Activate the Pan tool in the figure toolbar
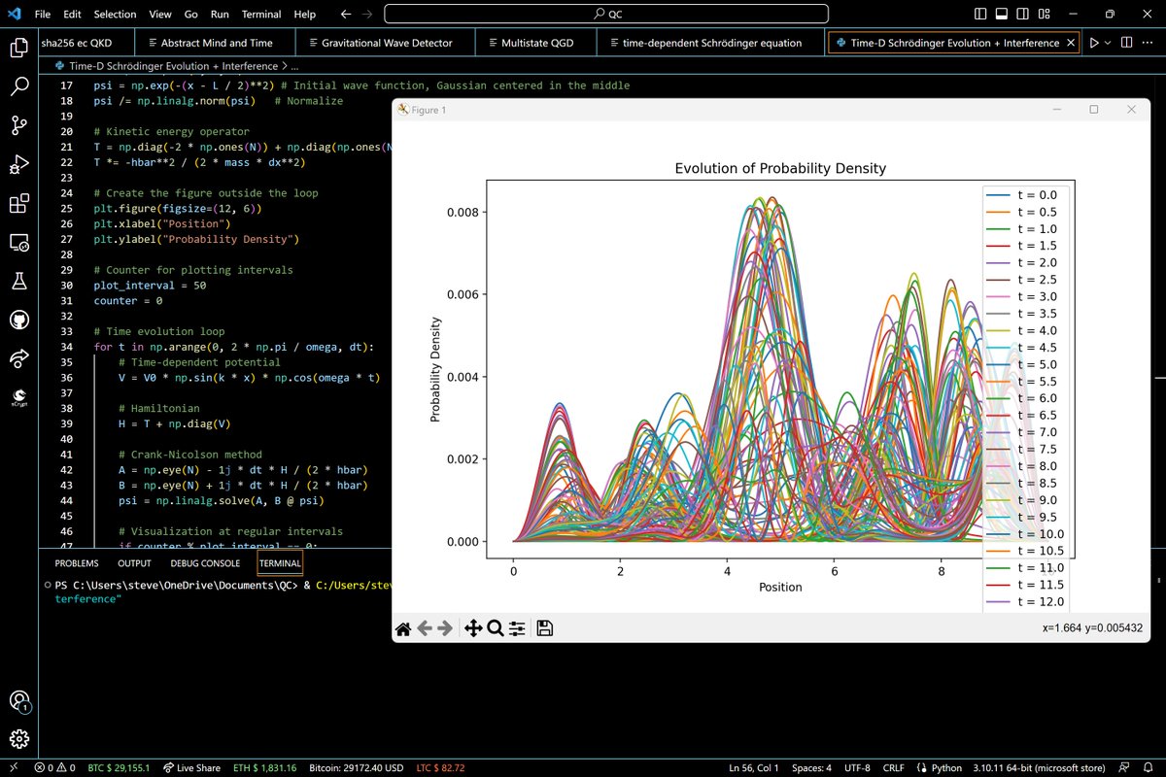This screenshot has width=1166, height=777. pyautogui.click(x=473, y=628)
